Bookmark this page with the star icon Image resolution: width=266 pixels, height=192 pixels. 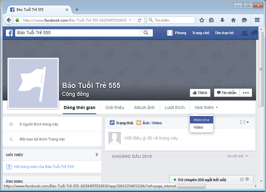pyautogui.click(x=202, y=20)
